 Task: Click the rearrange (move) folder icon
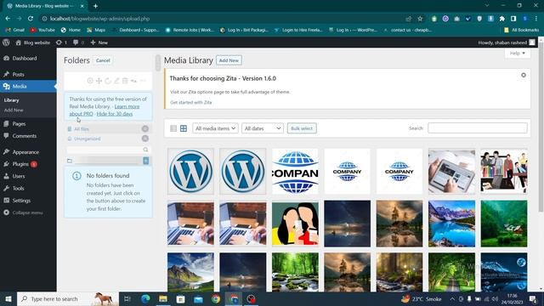(99, 81)
